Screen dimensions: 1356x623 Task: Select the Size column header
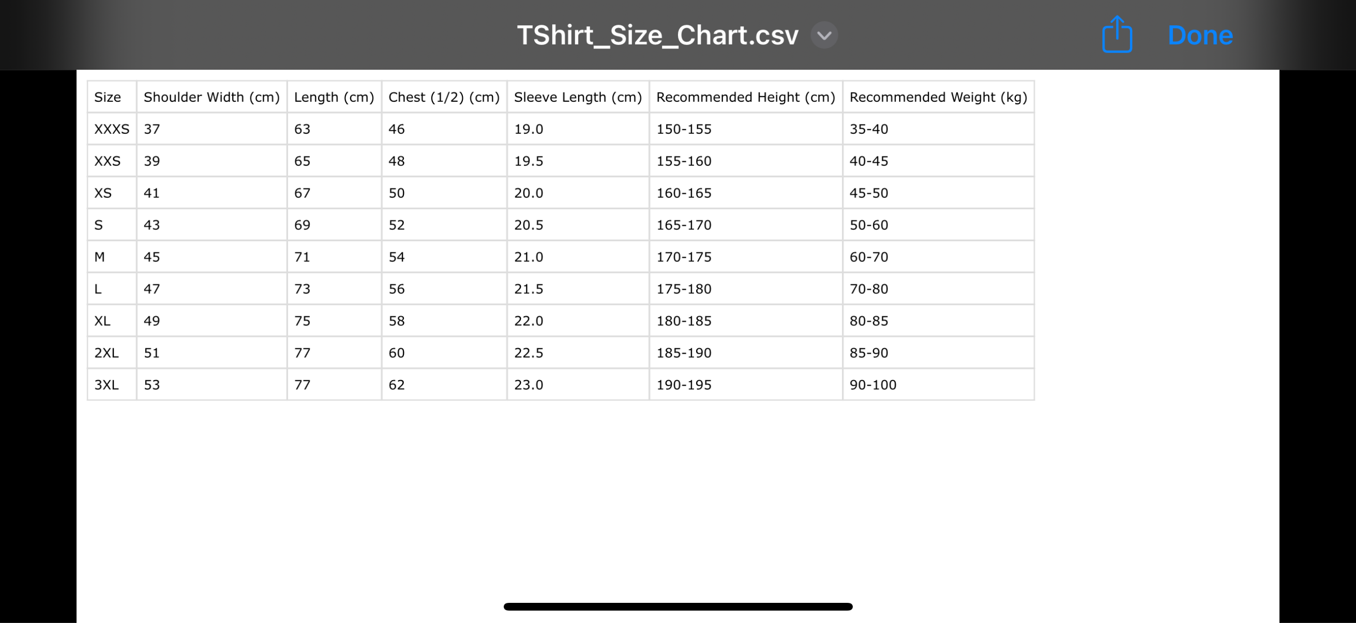click(x=108, y=97)
